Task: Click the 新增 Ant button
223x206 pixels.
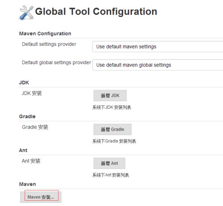Action: point(109,163)
